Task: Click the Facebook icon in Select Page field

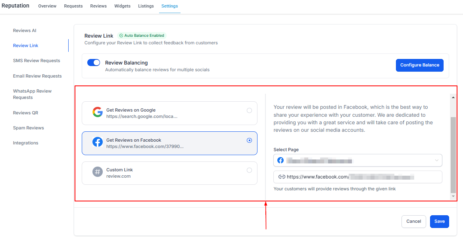Action: click(280, 160)
